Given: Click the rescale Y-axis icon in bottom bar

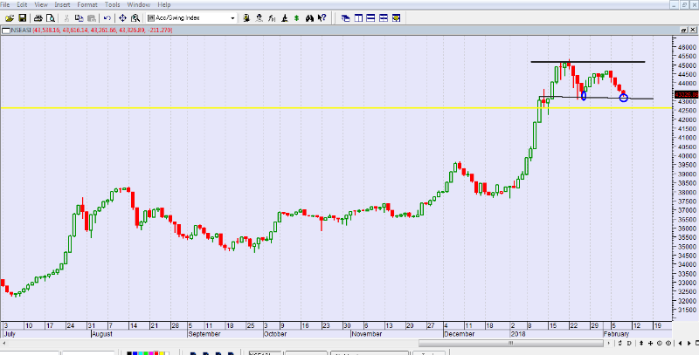Looking at the screenshot, I should pyautogui.click(x=620, y=343).
